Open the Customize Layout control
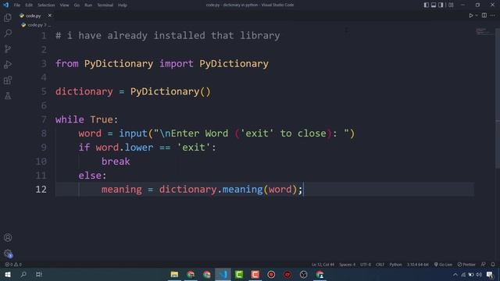 [x=451, y=5]
